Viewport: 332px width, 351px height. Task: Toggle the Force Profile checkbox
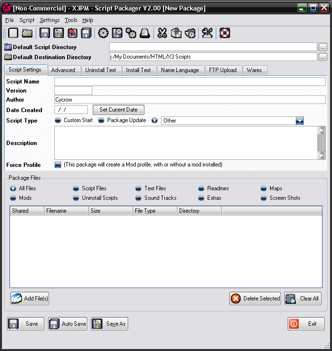[58, 165]
